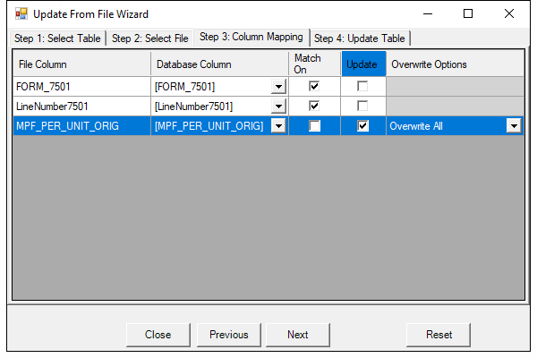This screenshot has height=358, width=537.
Task: Click the Match On column header
Action: [x=315, y=64]
